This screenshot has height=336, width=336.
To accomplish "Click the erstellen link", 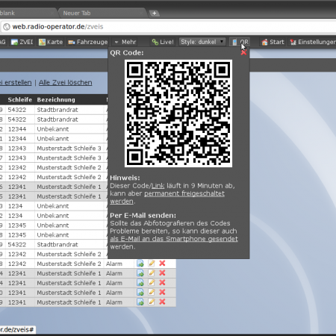I will [16, 83].
